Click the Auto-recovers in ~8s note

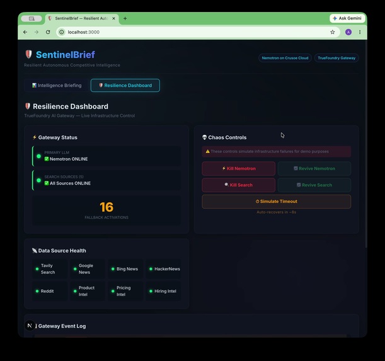(276, 212)
